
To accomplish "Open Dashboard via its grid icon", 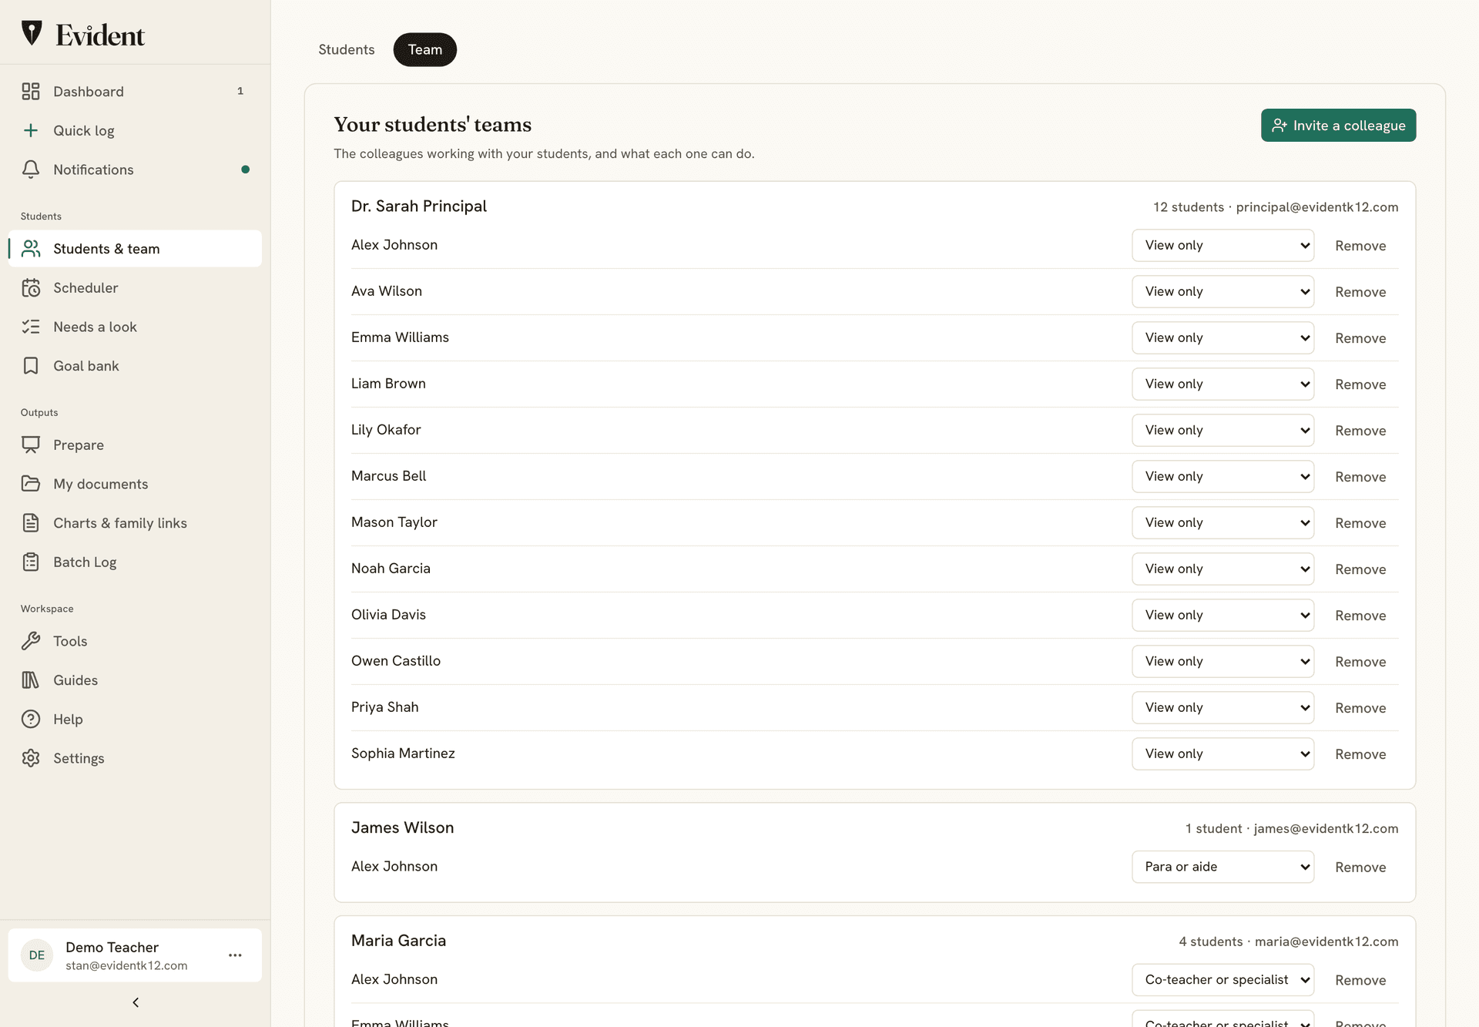I will (x=31, y=92).
